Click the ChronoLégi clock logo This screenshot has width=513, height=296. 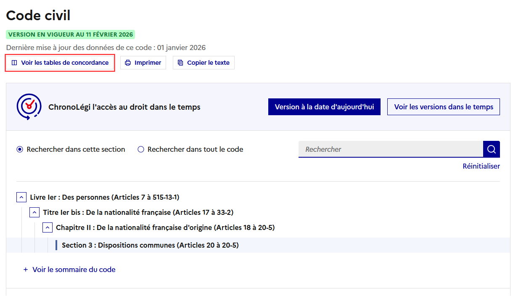click(x=29, y=106)
